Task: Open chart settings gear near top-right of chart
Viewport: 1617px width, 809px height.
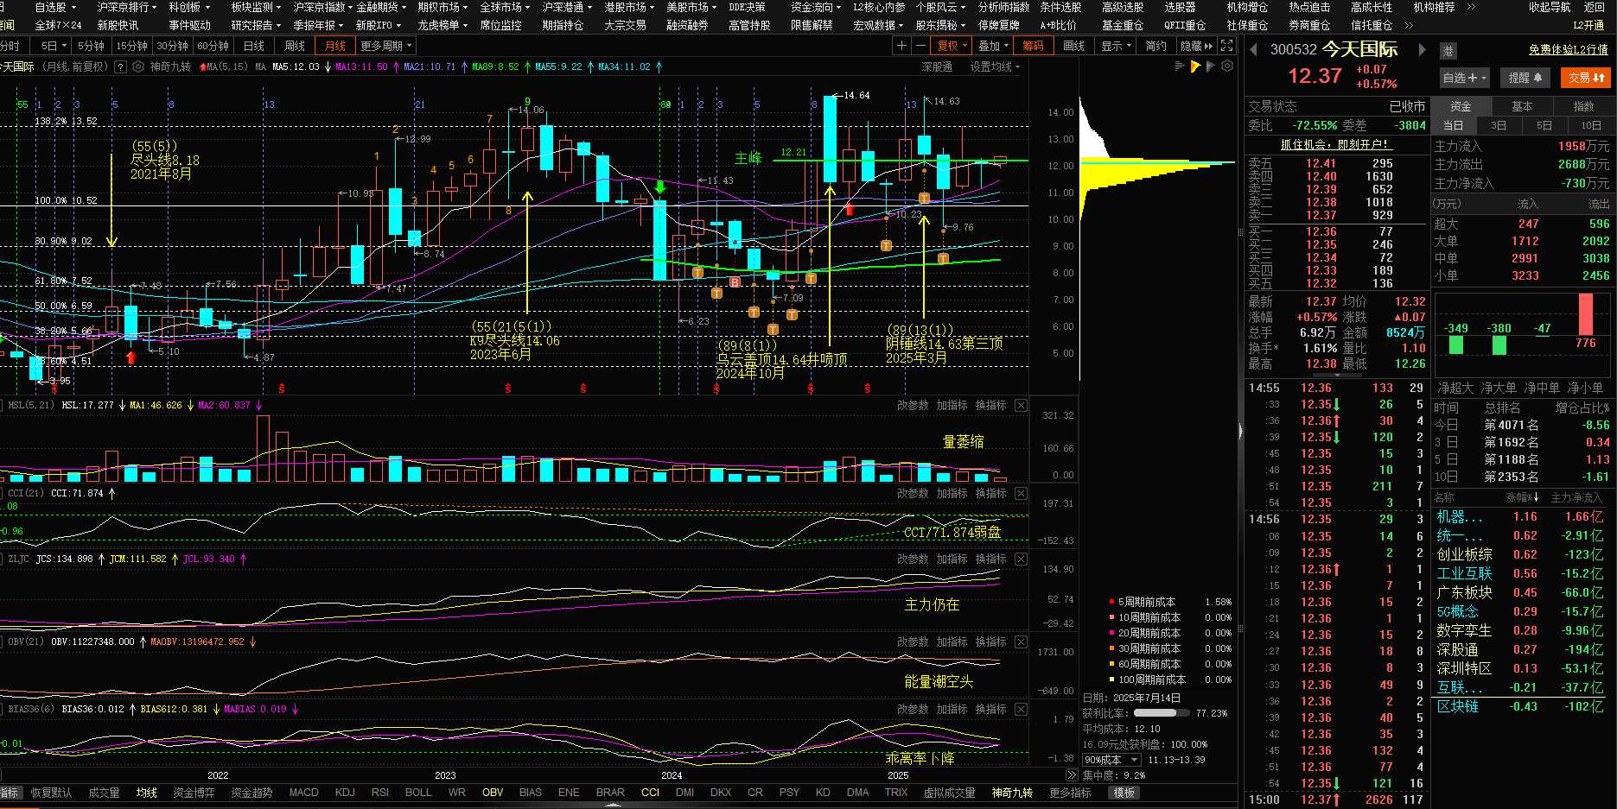Action: point(1227,66)
